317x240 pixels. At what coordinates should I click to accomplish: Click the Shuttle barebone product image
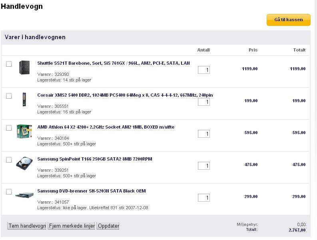(x=24, y=67)
